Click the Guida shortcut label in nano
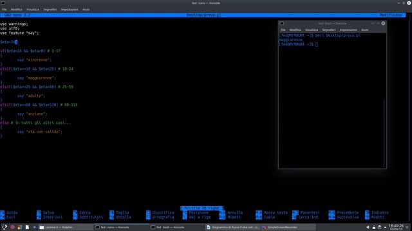 click(12, 212)
